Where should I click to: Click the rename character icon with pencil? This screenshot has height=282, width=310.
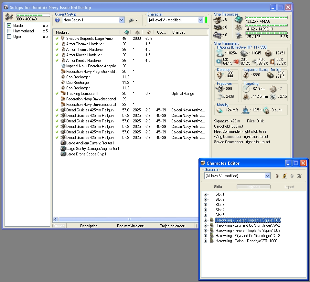pos(284,176)
